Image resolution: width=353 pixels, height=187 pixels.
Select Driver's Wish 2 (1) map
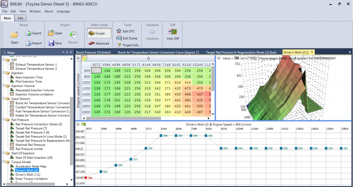[x=28, y=174]
